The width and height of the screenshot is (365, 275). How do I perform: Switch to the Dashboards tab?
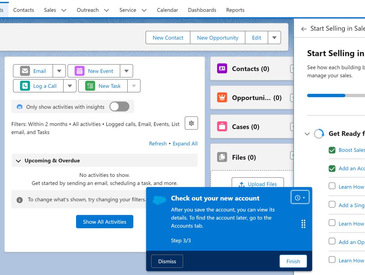click(x=202, y=10)
